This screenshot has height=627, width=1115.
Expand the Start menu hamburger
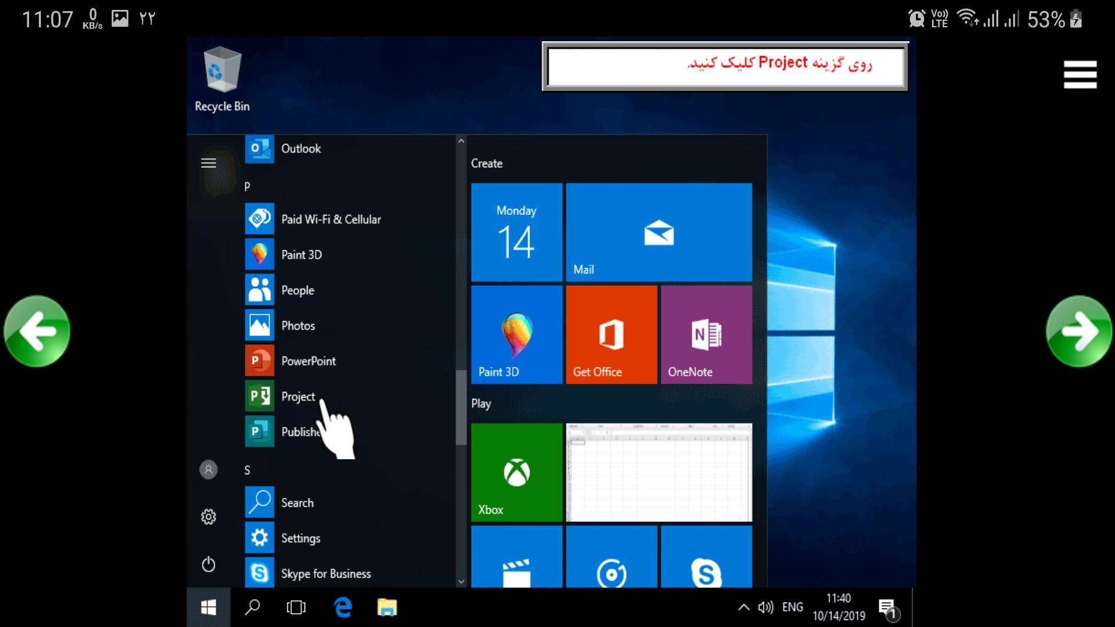(x=208, y=163)
